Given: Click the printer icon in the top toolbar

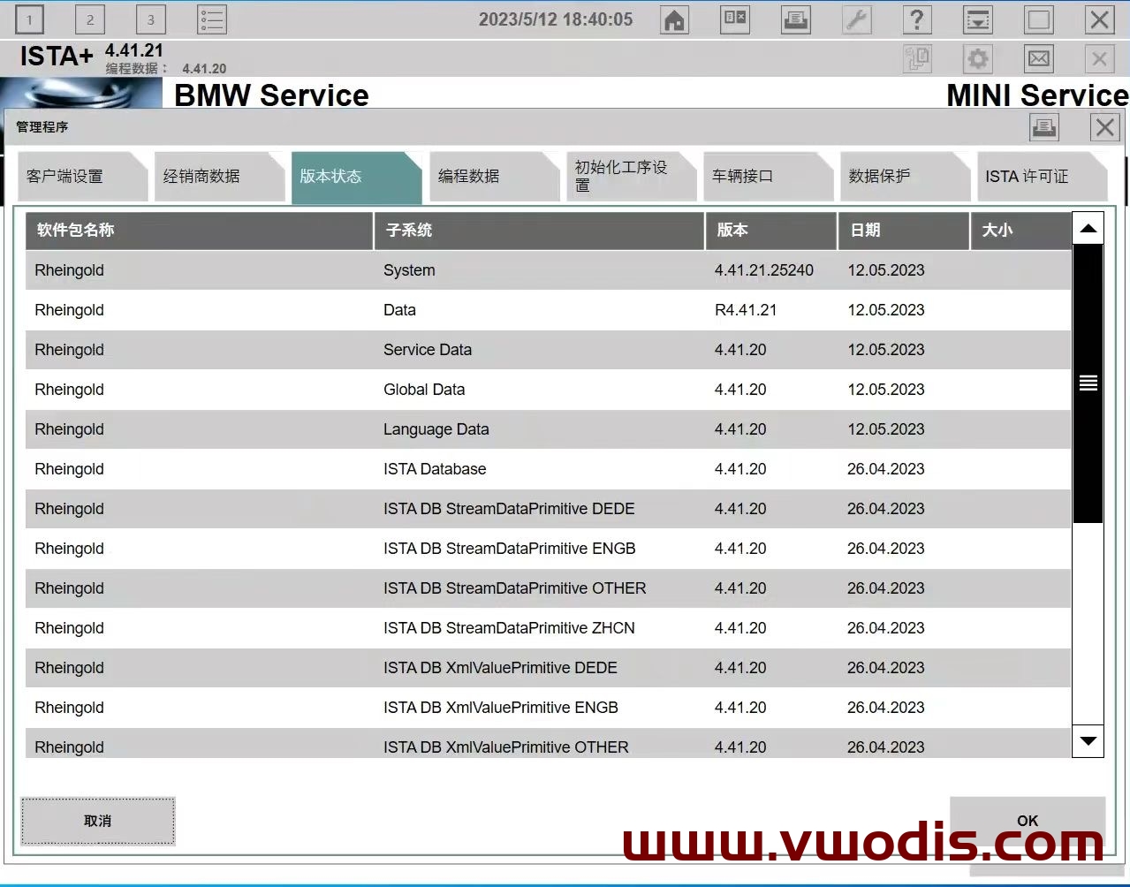Looking at the screenshot, I should point(795,19).
